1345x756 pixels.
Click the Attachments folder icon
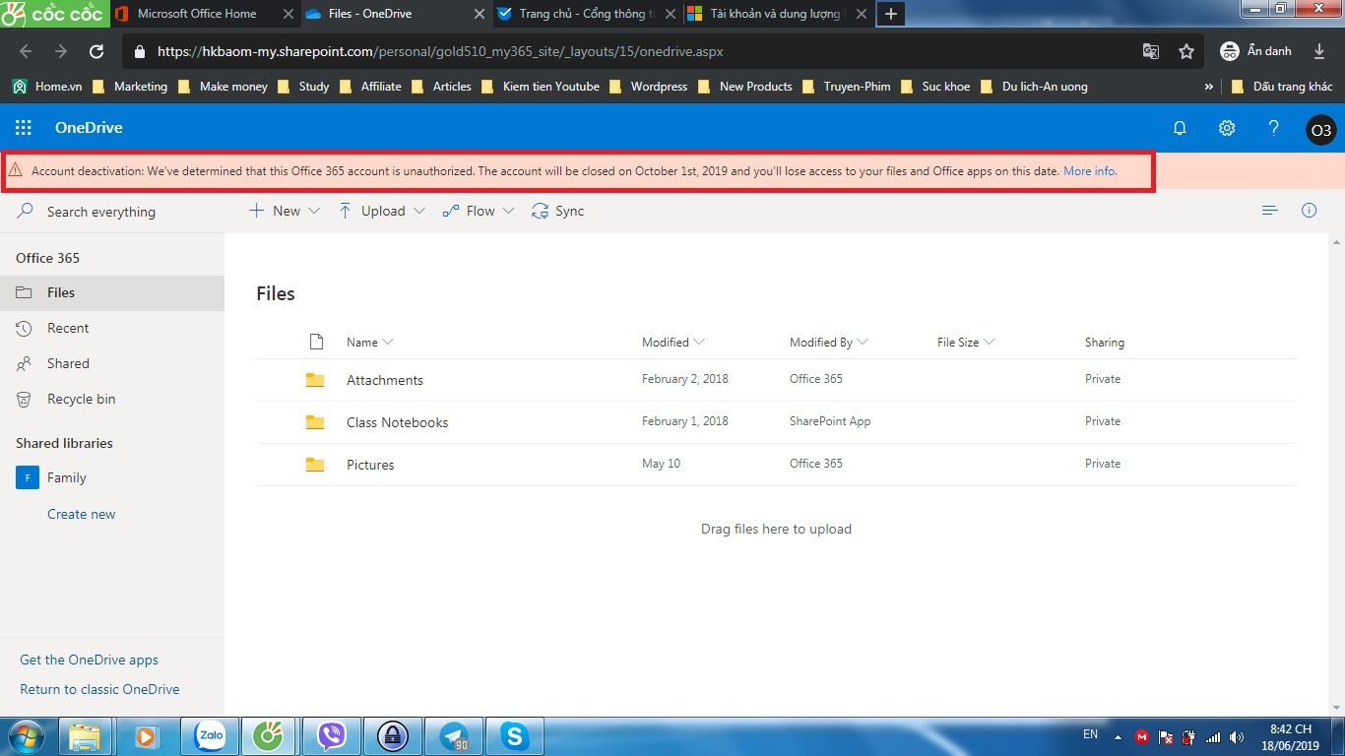point(315,380)
